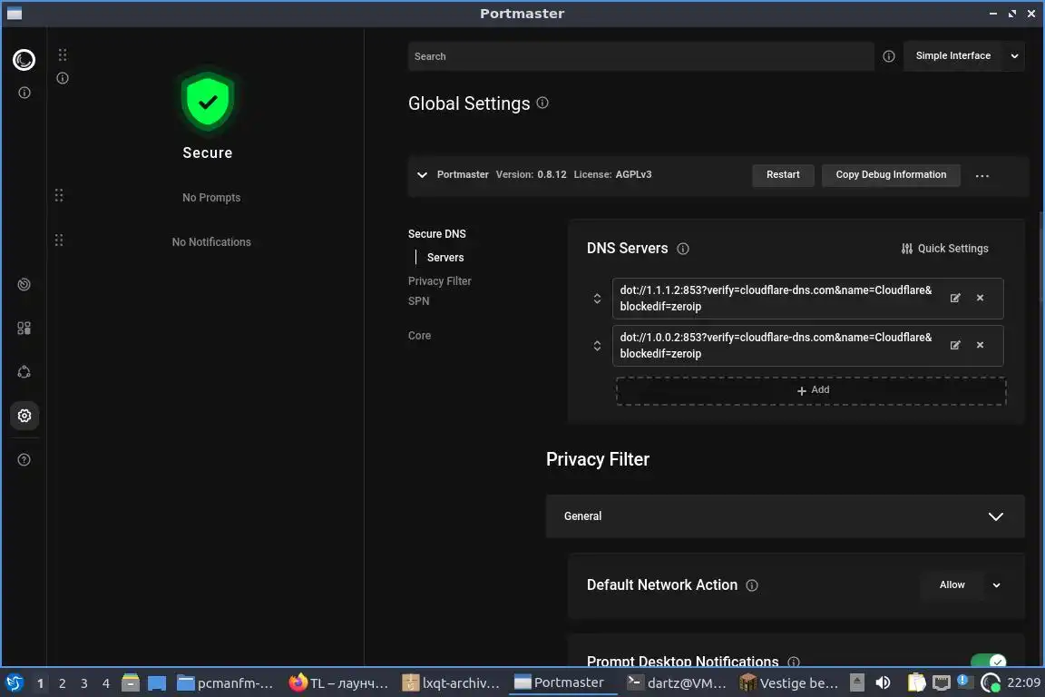Click the info icon beside the Secure shield
Viewport: 1045px width, 697px height.
click(63, 78)
